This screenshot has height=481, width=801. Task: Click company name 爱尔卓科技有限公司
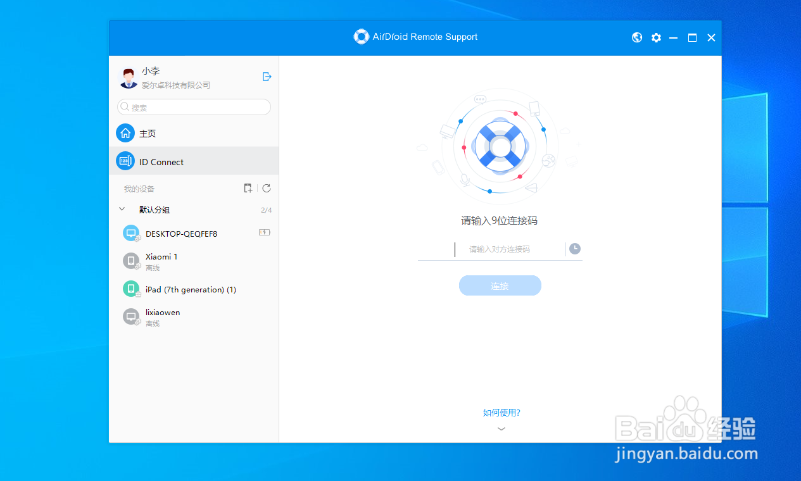pyautogui.click(x=176, y=85)
